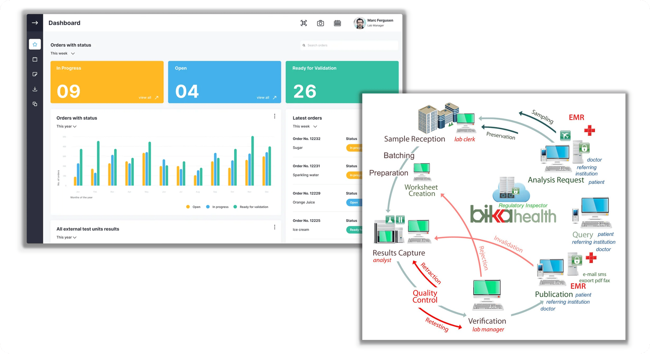Select the star favorites sidebar icon
This screenshot has width=650, height=354.
35,44
